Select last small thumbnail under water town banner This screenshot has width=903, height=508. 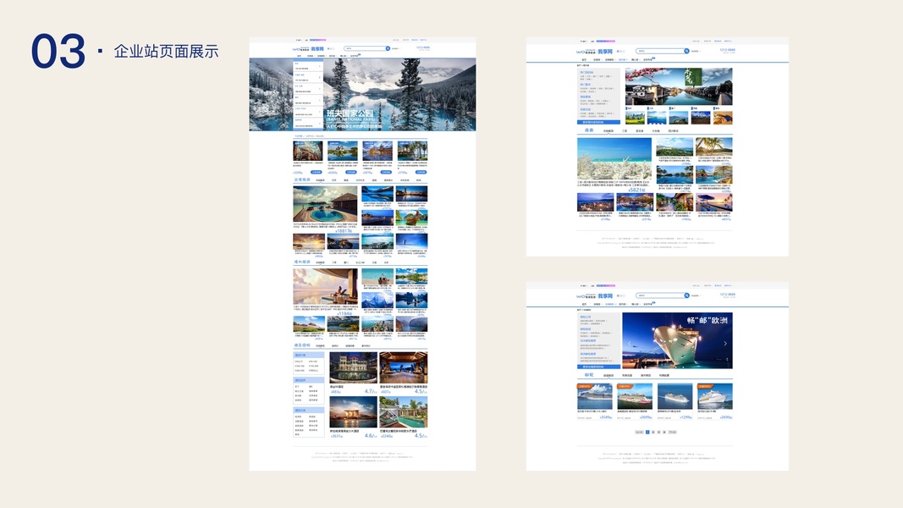(723, 118)
